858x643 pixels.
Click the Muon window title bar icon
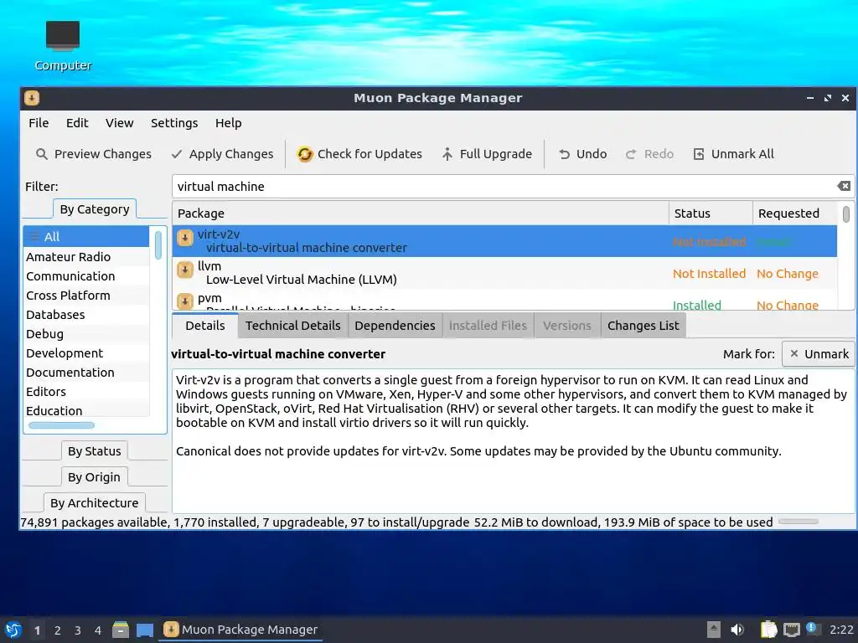coord(32,98)
